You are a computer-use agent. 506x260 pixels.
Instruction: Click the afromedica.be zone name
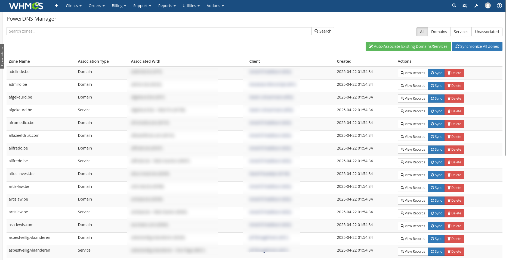[x=21, y=123]
